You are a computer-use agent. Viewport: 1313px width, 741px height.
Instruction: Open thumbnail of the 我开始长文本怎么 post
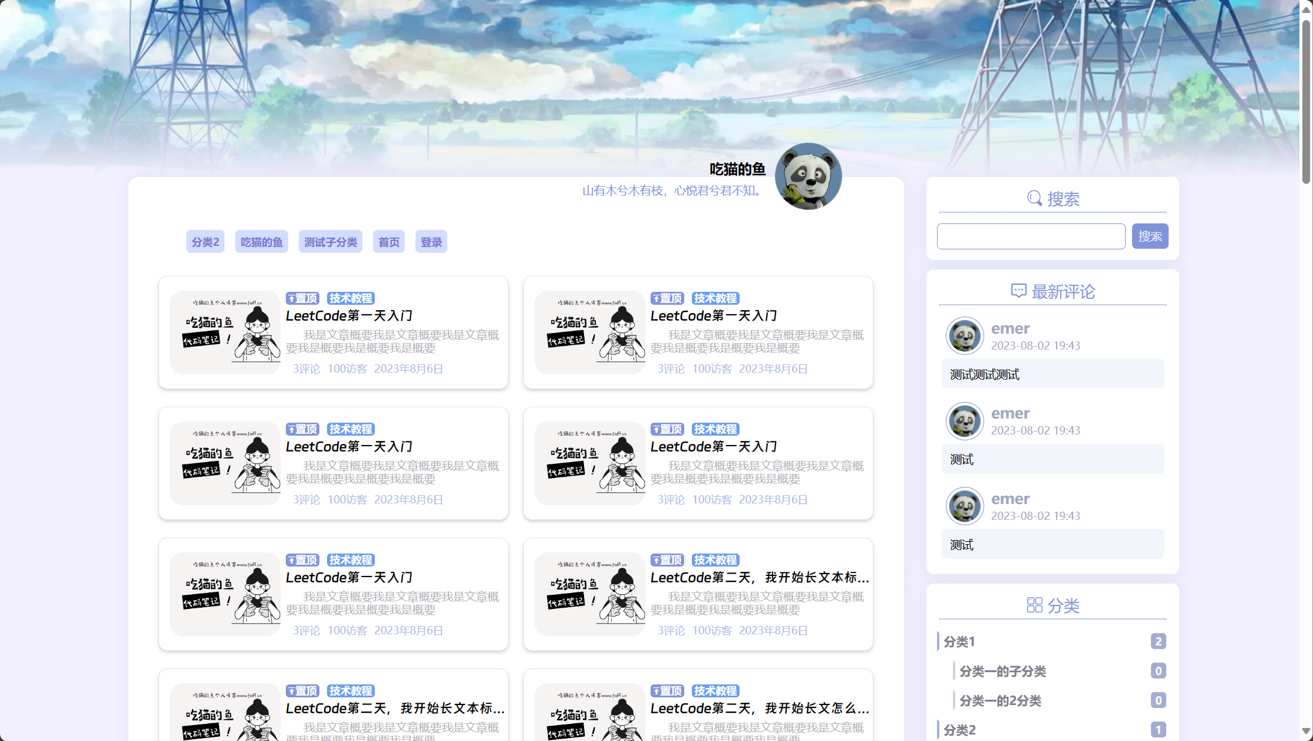coord(590,712)
